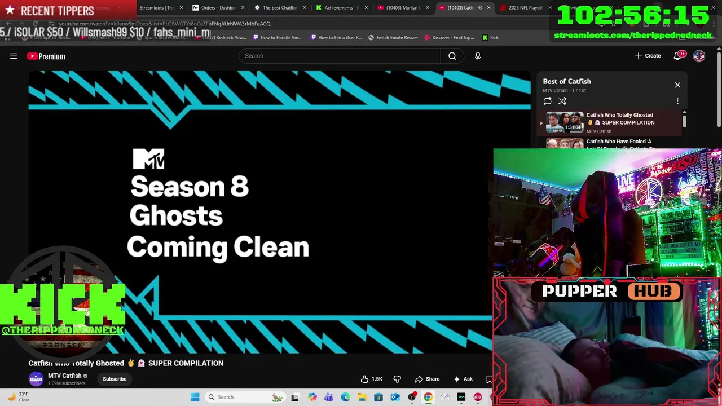Focus the YouTube search input field
Screen dimensions: 722x406
click(x=340, y=56)
